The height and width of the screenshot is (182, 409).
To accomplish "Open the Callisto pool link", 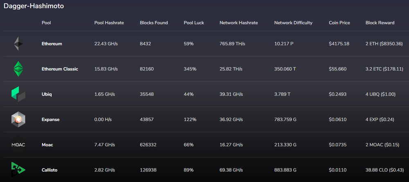I will coord(49,170).
